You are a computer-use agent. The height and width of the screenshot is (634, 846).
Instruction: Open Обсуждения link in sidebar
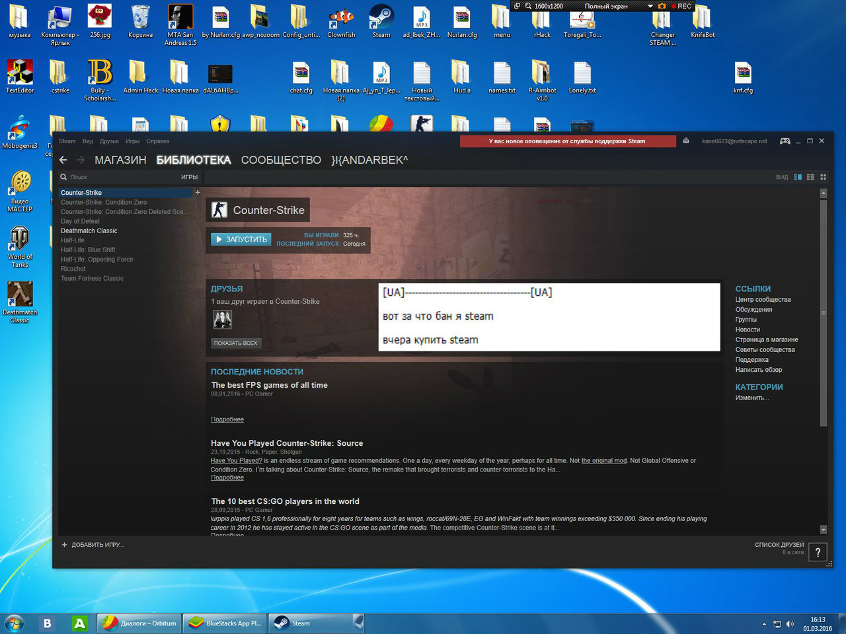(753, 310)
